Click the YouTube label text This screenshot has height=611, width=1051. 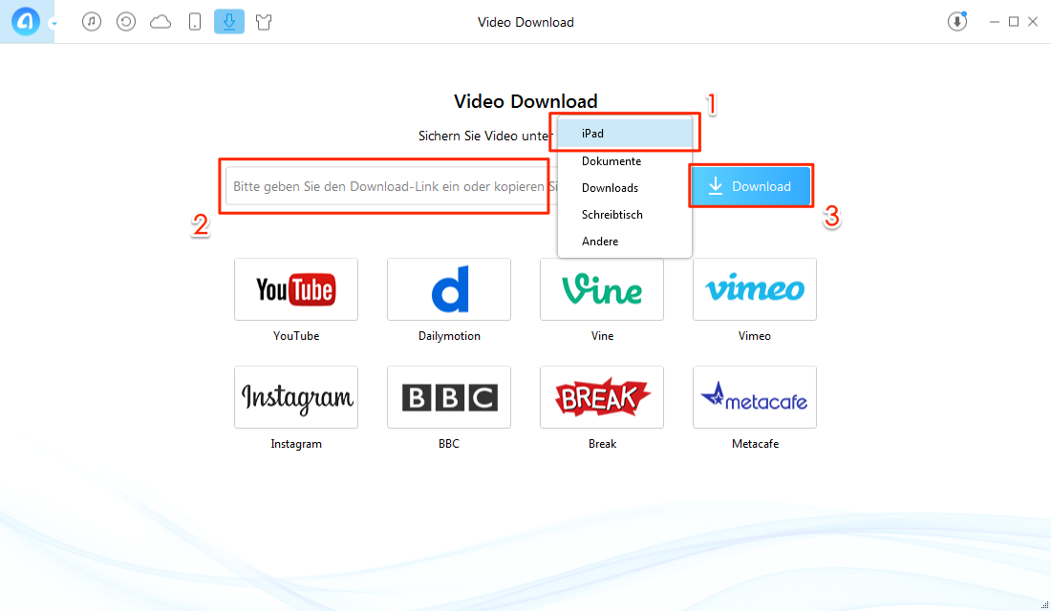click(296, 336)
